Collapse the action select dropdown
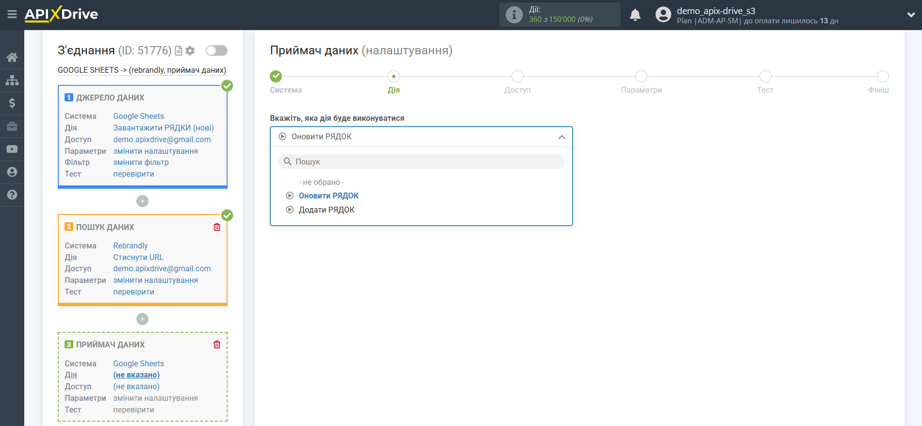This screenshot has height=426, width=922. 561,137
